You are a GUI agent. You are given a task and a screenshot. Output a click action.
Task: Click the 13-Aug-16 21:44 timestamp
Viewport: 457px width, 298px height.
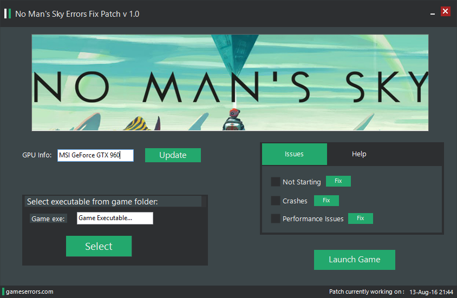click(x=432, y=292)
